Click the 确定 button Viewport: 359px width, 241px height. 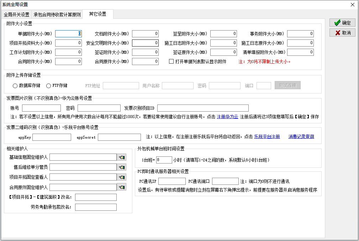pos(342,23)
